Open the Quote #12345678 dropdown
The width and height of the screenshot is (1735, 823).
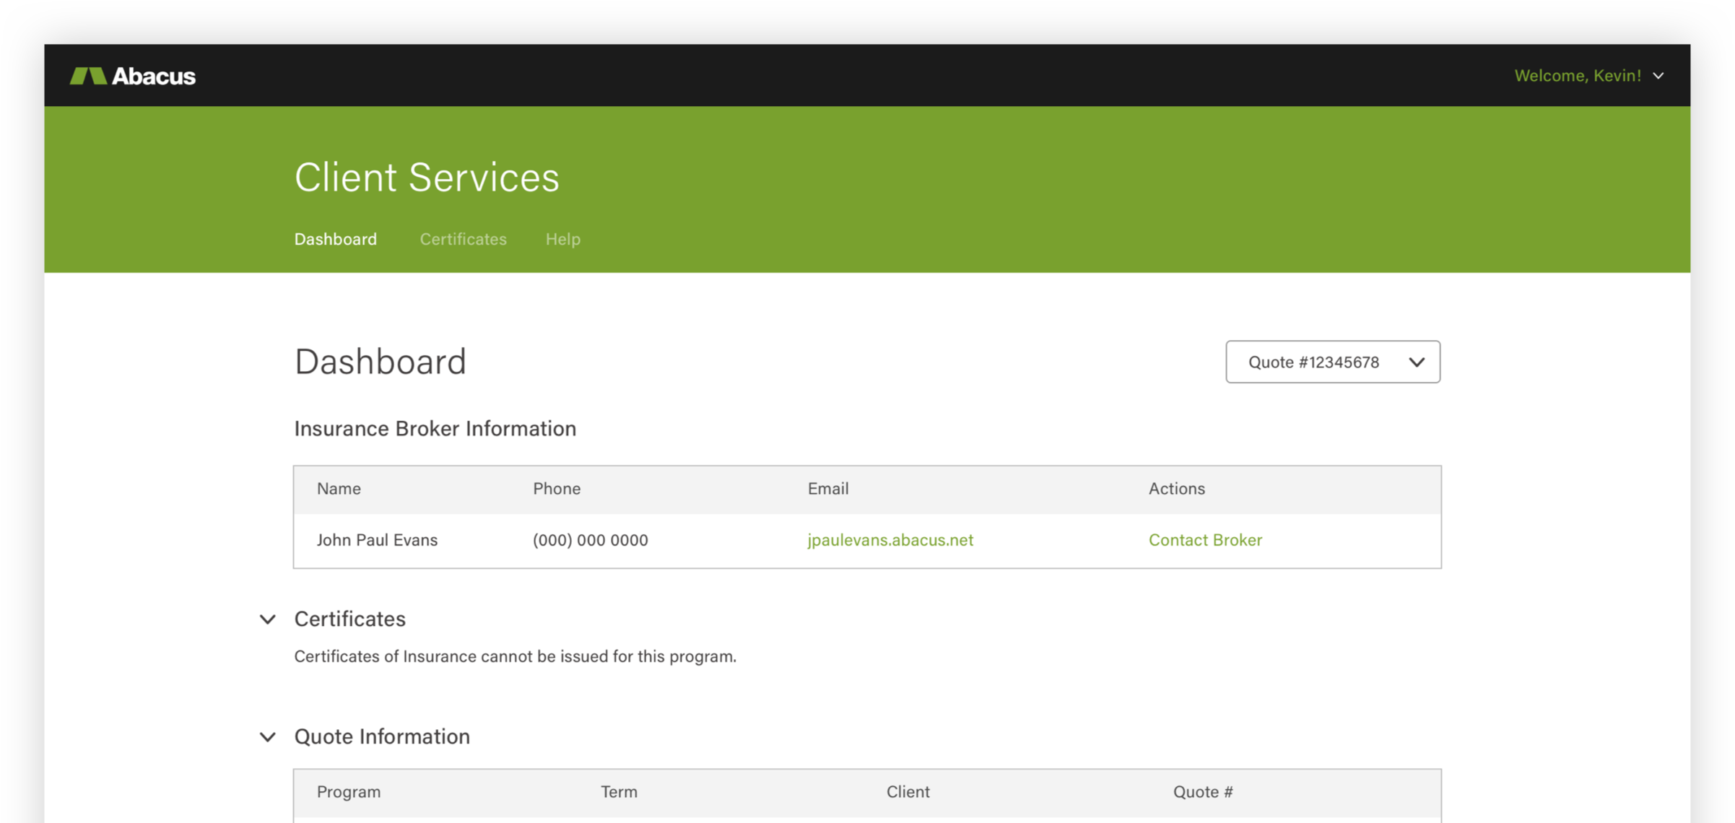tap(1314, 362)
